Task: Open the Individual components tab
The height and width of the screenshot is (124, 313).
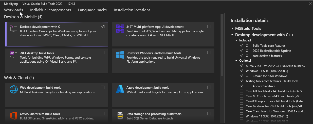Action: [50, 10]
